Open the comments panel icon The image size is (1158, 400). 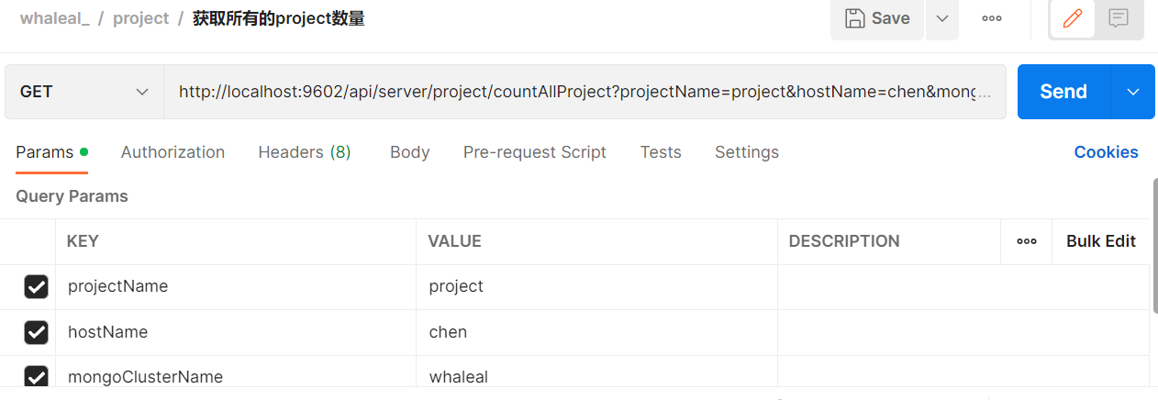tap(1119, 18)
